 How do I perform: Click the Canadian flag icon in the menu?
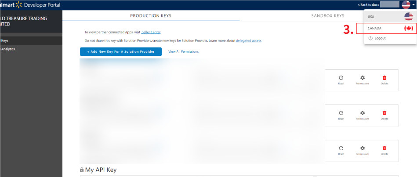click(x=409, y=28)
